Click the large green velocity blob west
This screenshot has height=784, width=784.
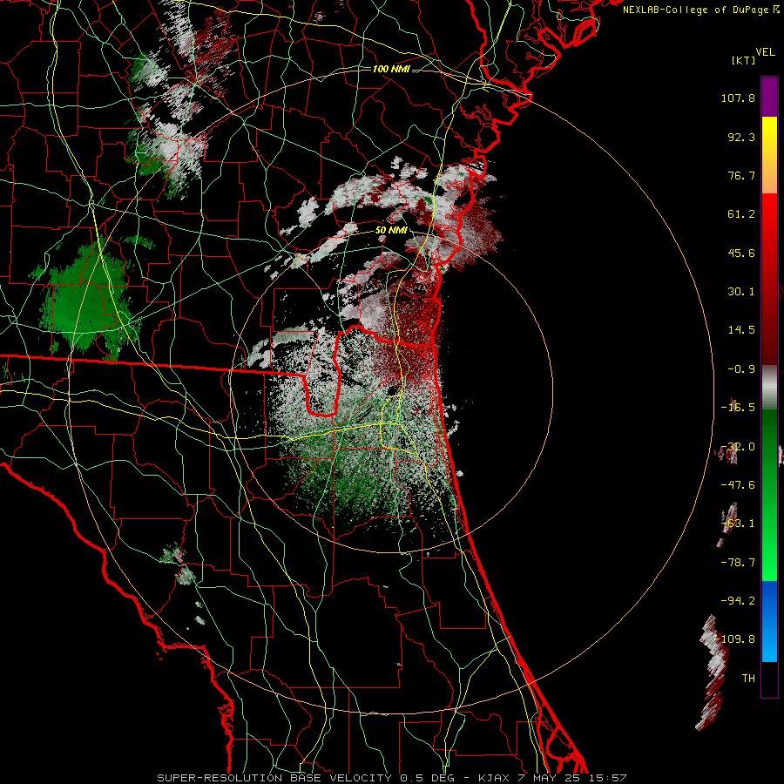click(x=87, y=300)
